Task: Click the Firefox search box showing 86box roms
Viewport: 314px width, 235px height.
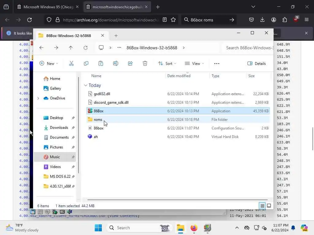Action: (208, 20)
